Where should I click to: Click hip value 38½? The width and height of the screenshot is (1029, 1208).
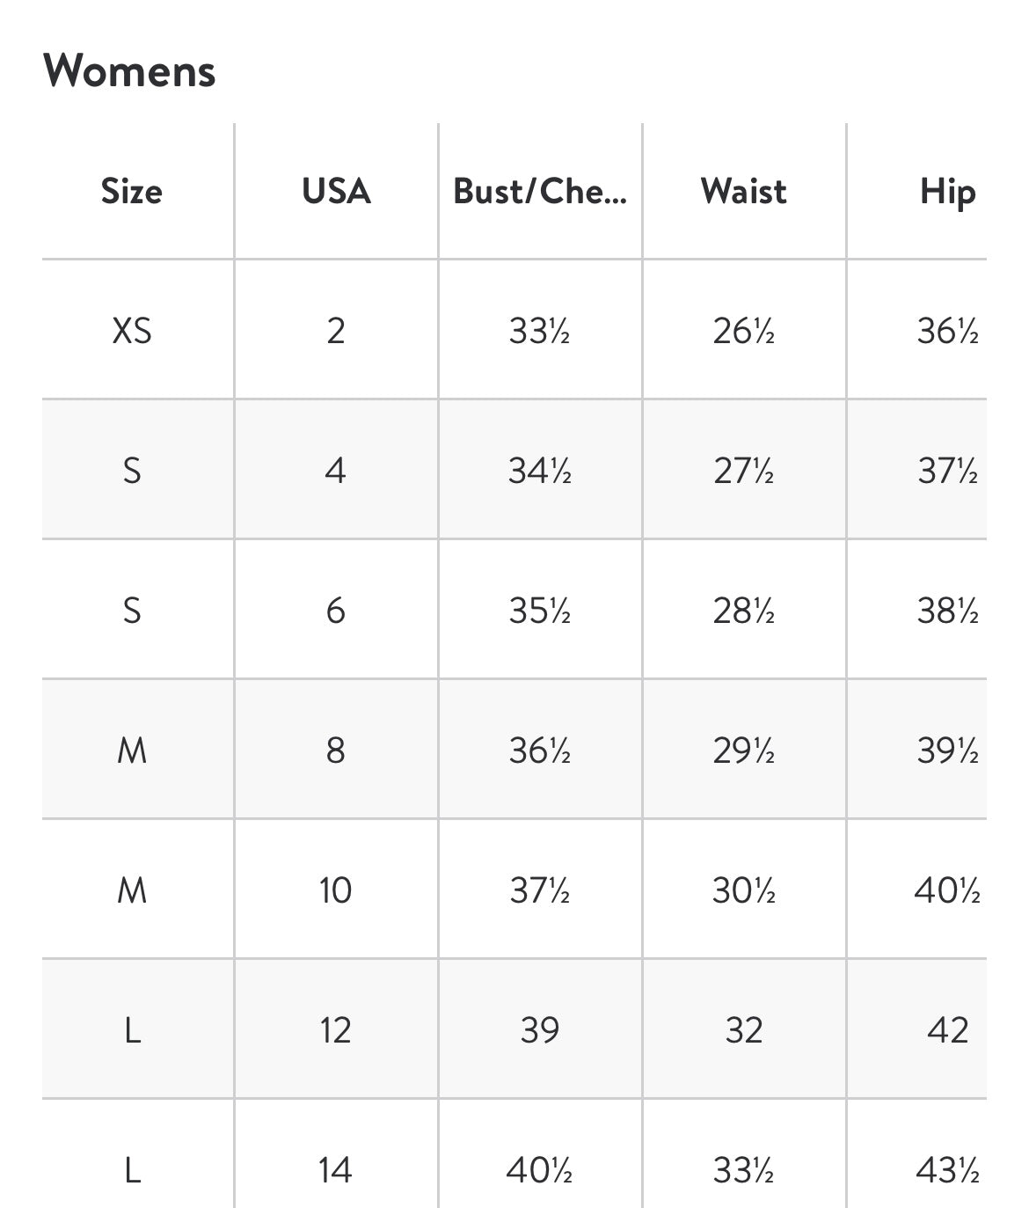click(x=947, y=611)
